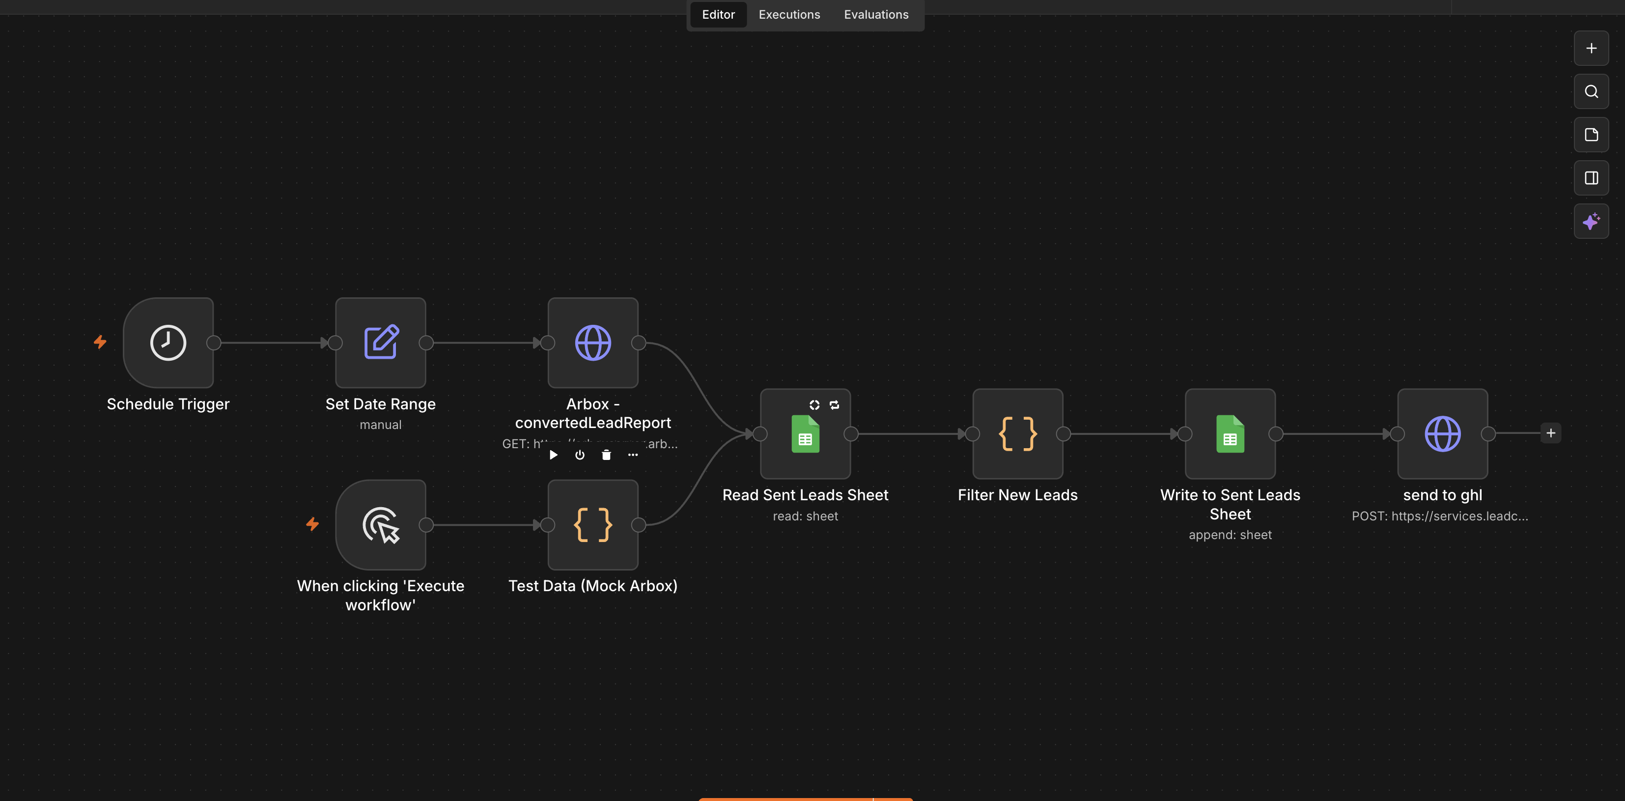This screenshot has height=801, width=1625.
Task: Select the Test Data (Mock Arbox) code node
Action: tap(593, 524)
